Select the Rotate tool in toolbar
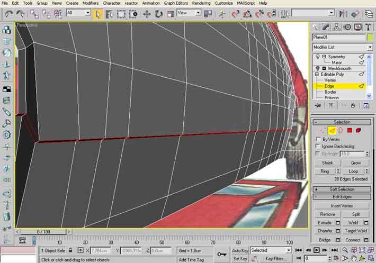 point(158,14)
